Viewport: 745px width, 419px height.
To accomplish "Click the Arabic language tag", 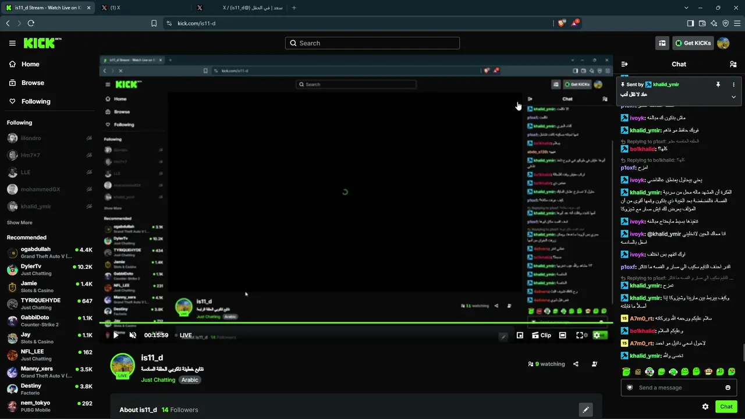I will pyautogui.click(x=190, y=380).
